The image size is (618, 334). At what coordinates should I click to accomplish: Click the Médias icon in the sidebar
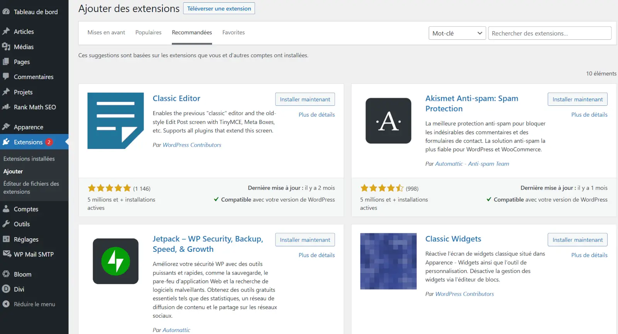click(6, 47)
